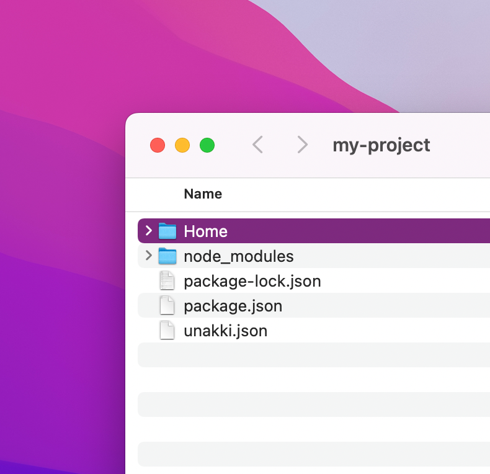The image size is (490, 474).
Task: Click the my-project window title
Action: 381,145
